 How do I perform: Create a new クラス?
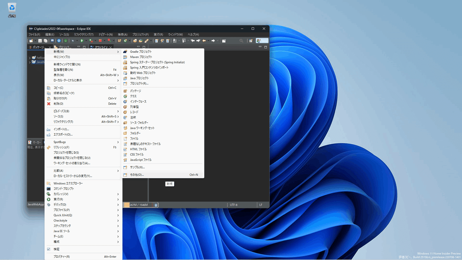point(163,96)
